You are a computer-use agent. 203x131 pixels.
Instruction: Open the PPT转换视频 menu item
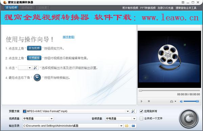(148, 8)
